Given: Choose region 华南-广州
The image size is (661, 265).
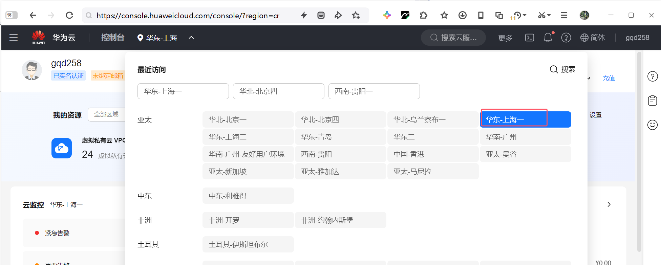Looking at the screenshot, I should tap(526, 137).
